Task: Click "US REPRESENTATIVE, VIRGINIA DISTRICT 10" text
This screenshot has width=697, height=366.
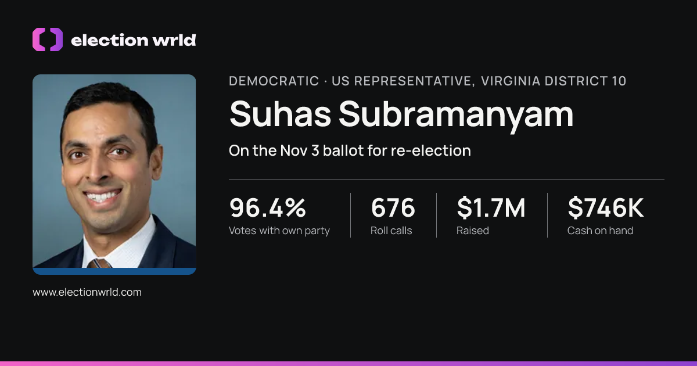Action: [479, 81]
